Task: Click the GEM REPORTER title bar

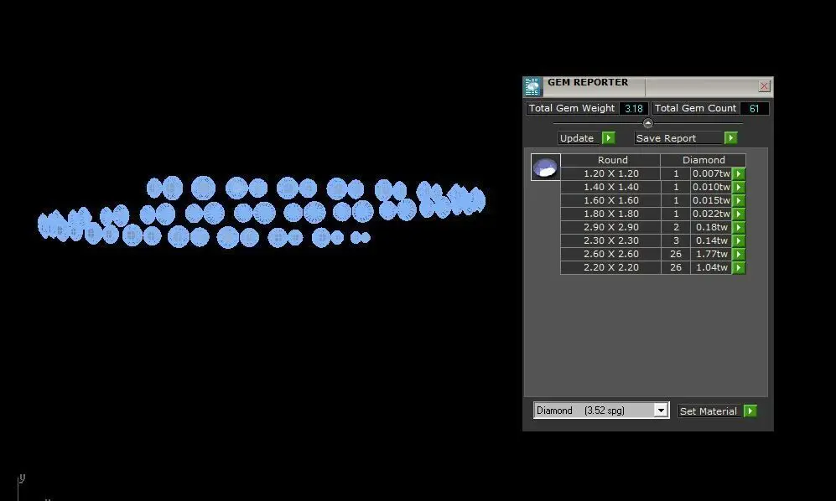Action: (648, 85)
